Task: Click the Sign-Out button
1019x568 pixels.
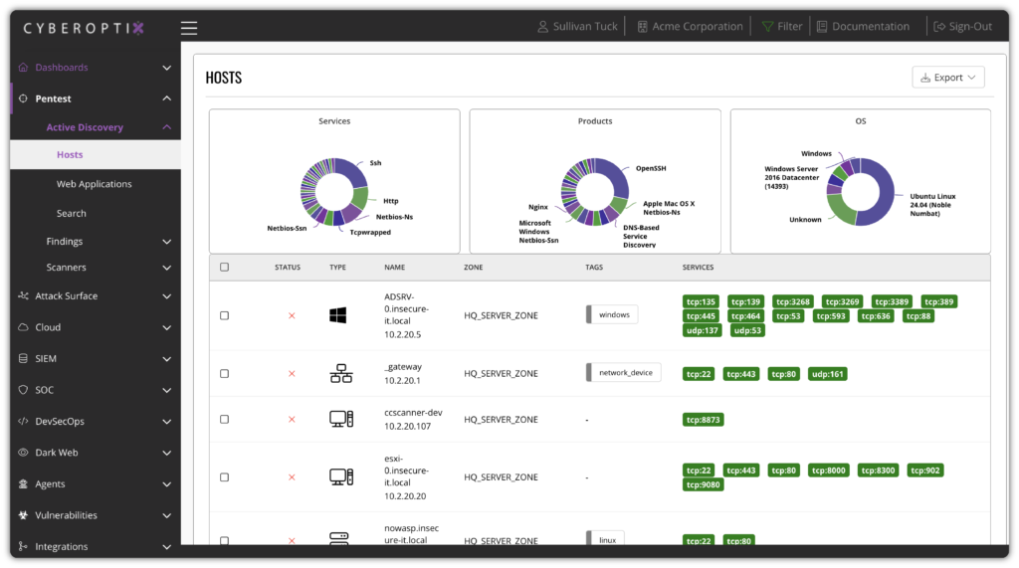Action: click(x=962, y=27)
